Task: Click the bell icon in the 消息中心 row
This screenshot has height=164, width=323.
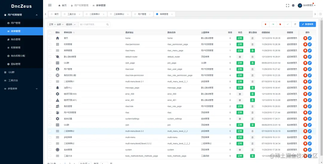Action: (x=57, y=88)
